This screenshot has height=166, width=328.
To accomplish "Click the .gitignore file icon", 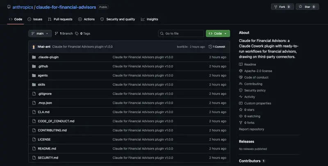I will click(x=34, y=94).
